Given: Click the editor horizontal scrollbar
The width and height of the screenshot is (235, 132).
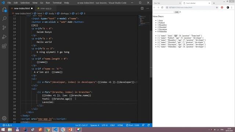Looking at the screenshot, I should pos(76,122).
